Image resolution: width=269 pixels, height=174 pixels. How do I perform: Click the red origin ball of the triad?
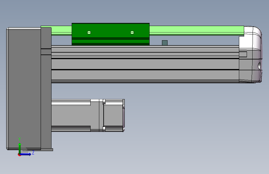point(19,154)
